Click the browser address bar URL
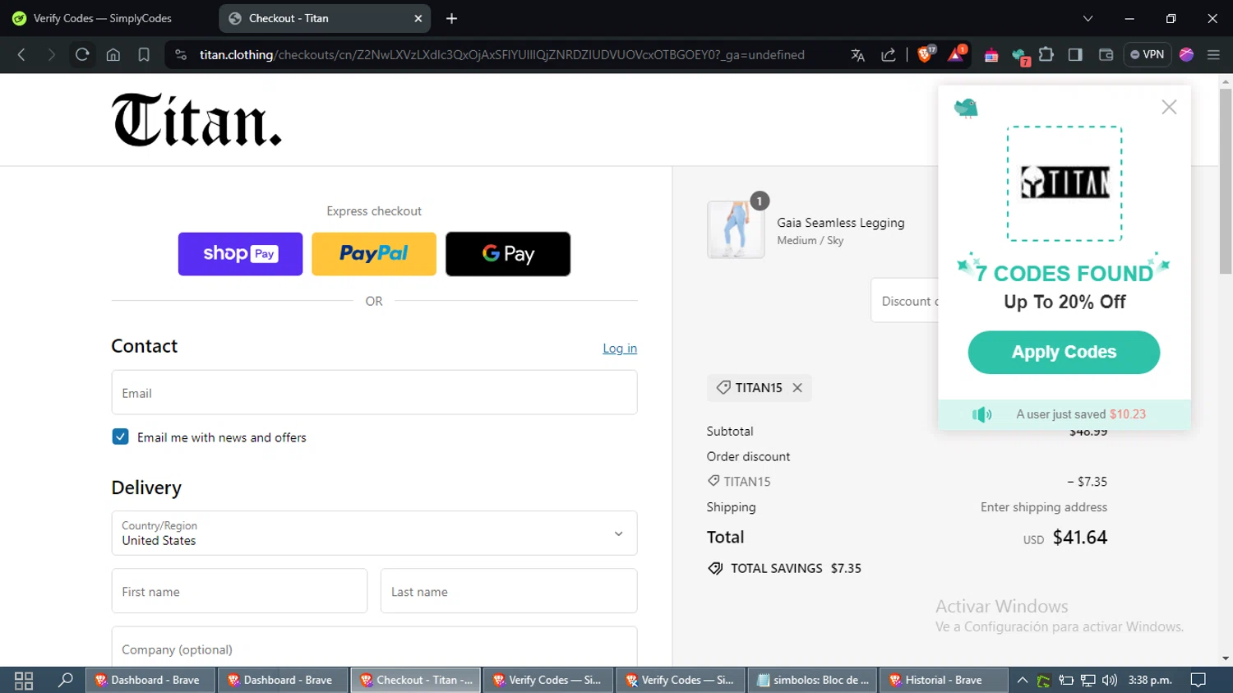 [x=501, y=55]
